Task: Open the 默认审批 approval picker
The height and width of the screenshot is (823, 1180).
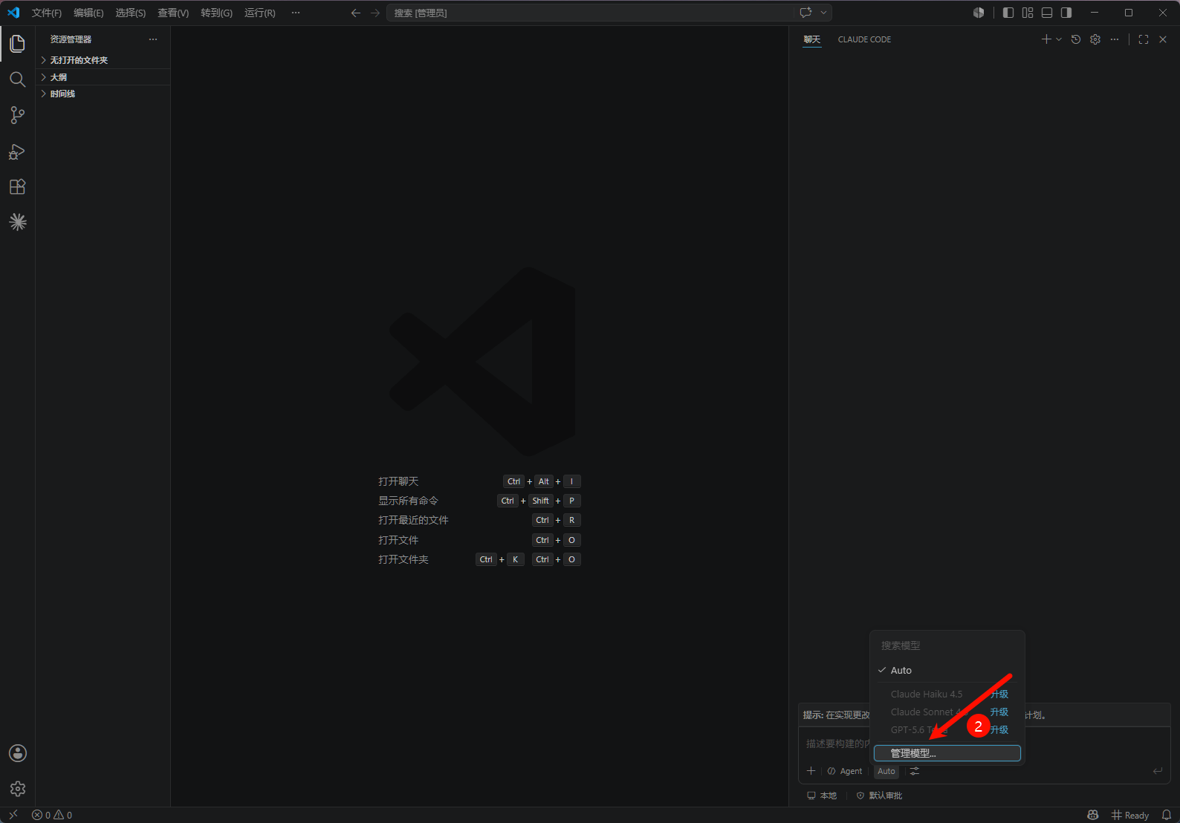Action: (880, 796)
